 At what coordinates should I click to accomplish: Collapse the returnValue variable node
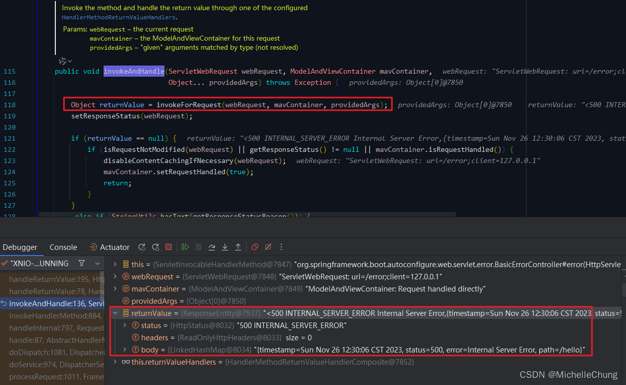(115, 313)
